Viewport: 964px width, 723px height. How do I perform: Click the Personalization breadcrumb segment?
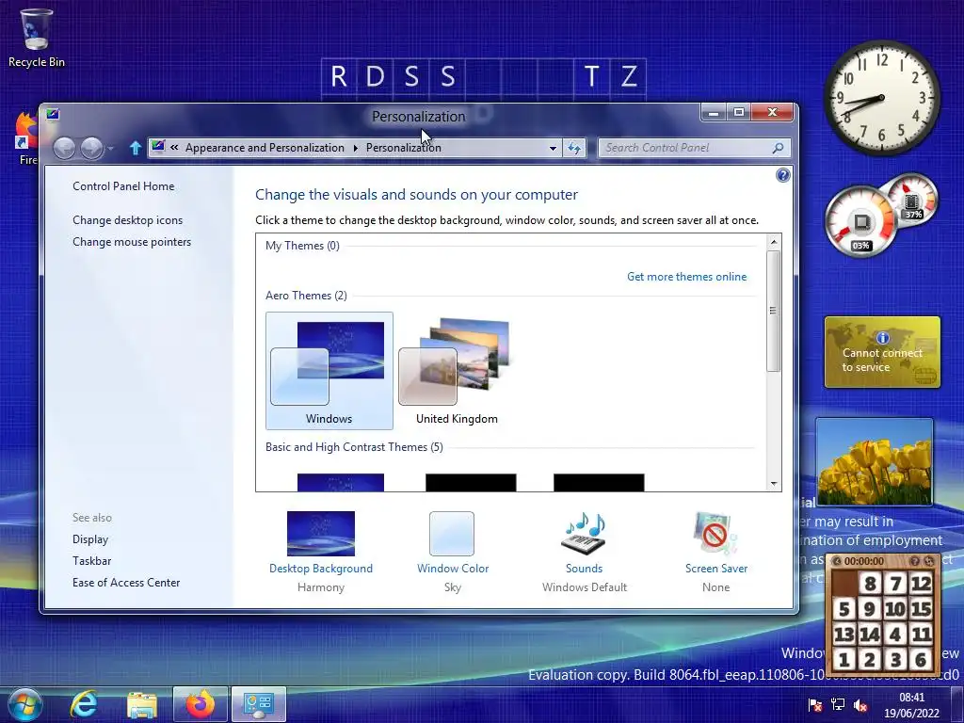pos(403,148)
